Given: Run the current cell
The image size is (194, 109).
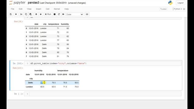Looking at the screenshot, I should [x=48, y=14].
